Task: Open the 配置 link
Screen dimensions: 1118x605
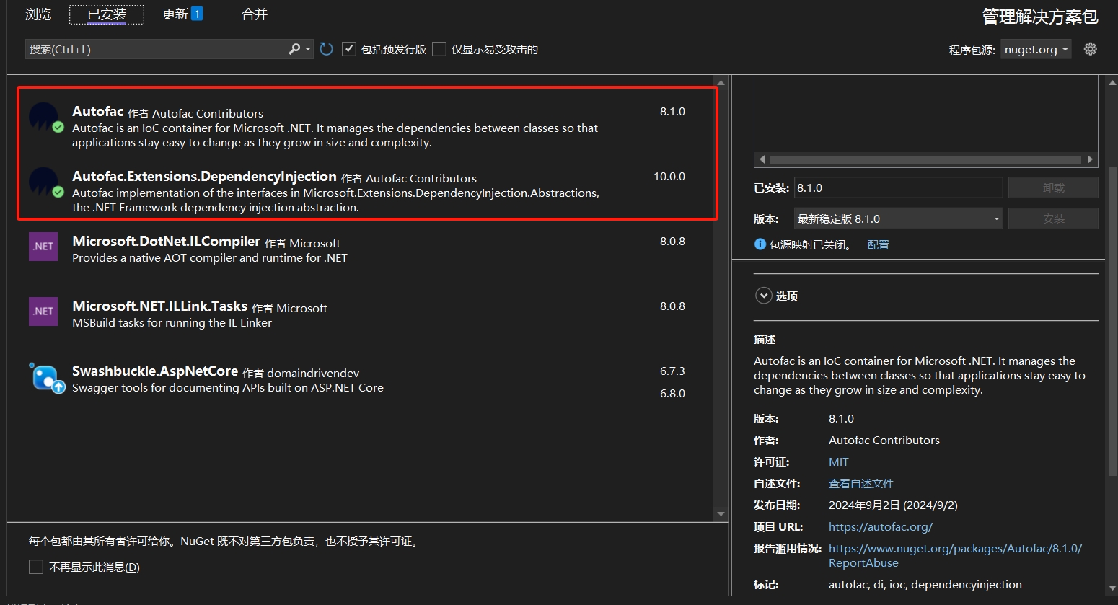Action: [879, 245]
